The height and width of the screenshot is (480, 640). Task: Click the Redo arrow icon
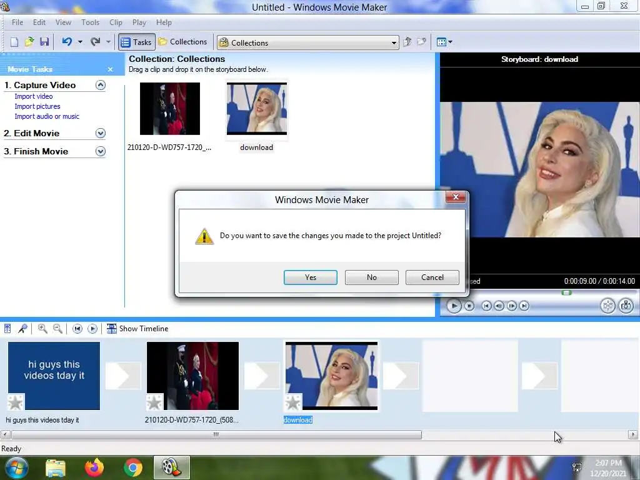coord(96,42)
